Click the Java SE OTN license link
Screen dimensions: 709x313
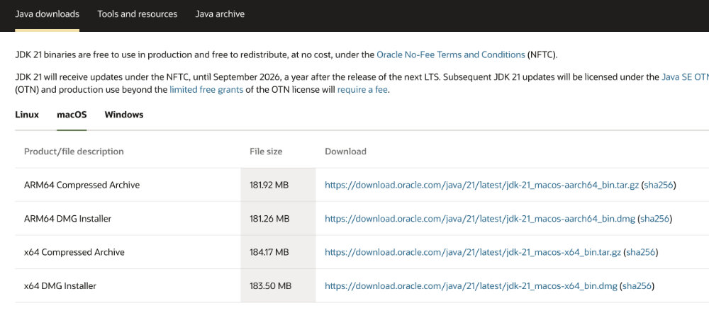pyautogui.click(x=684, y=77)
